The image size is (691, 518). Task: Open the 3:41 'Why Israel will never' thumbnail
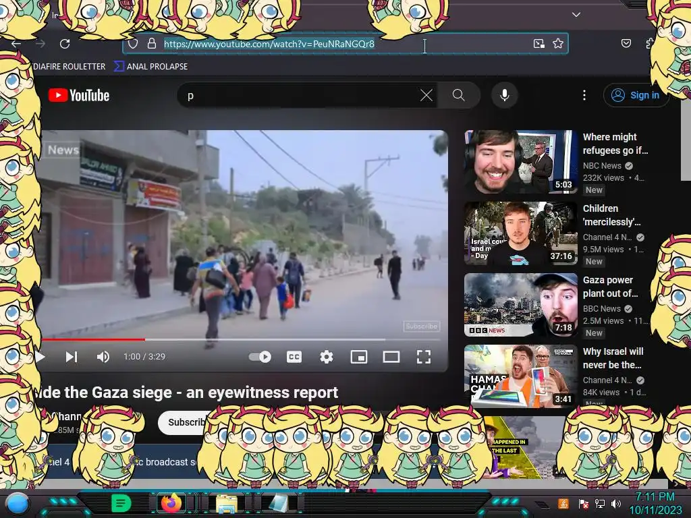[x=520, y=376]
